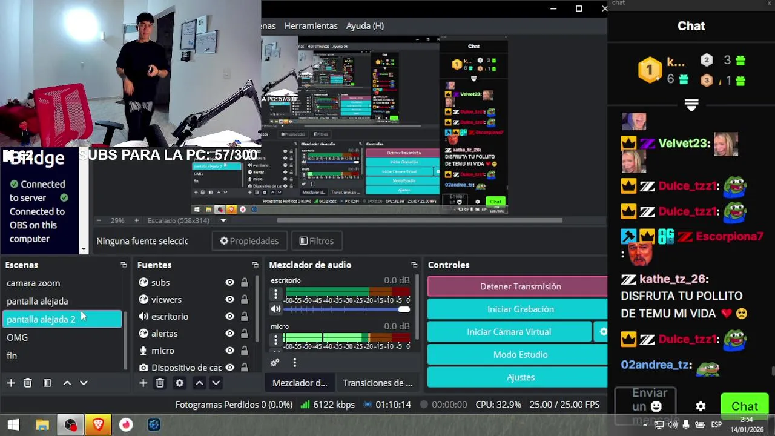Zoom in preview with plus button
This screenshot has height=436, width=775.
(x=136, y=220)
